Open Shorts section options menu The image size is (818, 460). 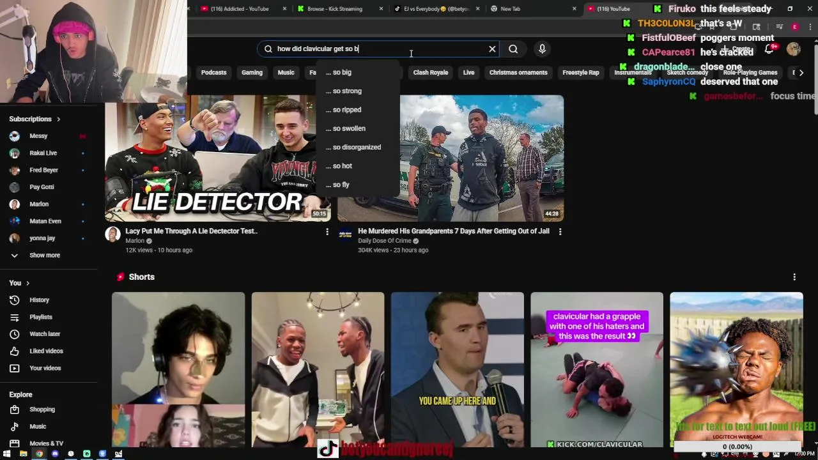794,277
